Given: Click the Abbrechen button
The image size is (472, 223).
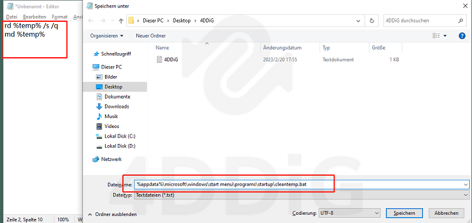Looking at the screenshot, I should point(446,213).
